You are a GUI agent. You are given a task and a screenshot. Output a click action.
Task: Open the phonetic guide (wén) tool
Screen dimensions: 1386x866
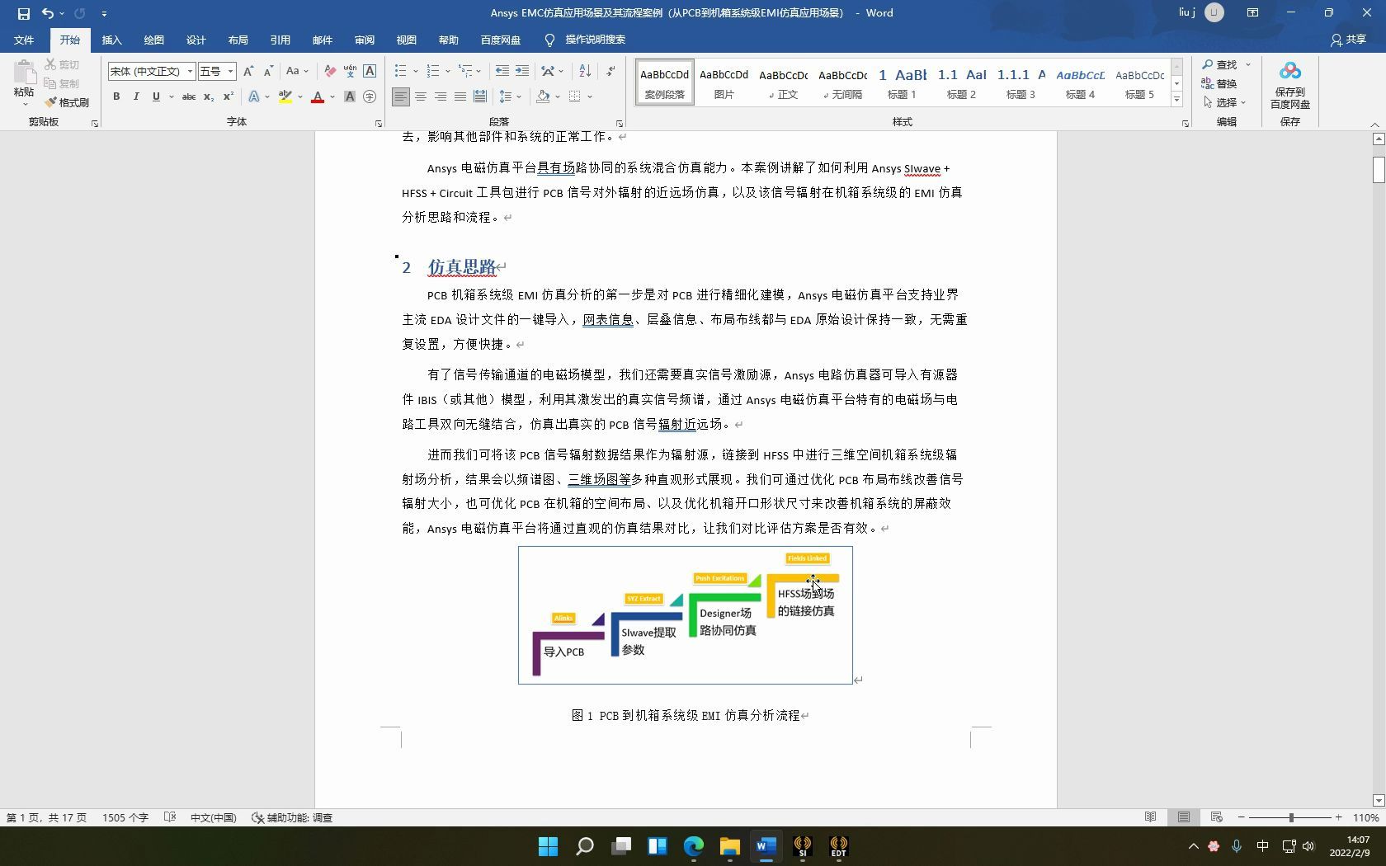pos(350,71)
